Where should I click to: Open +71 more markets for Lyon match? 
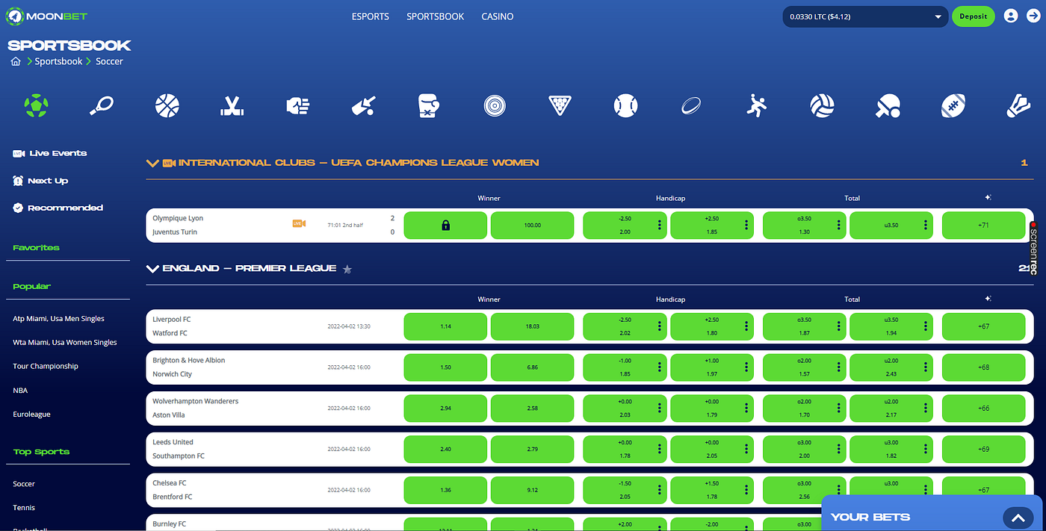tap(983, 225)
